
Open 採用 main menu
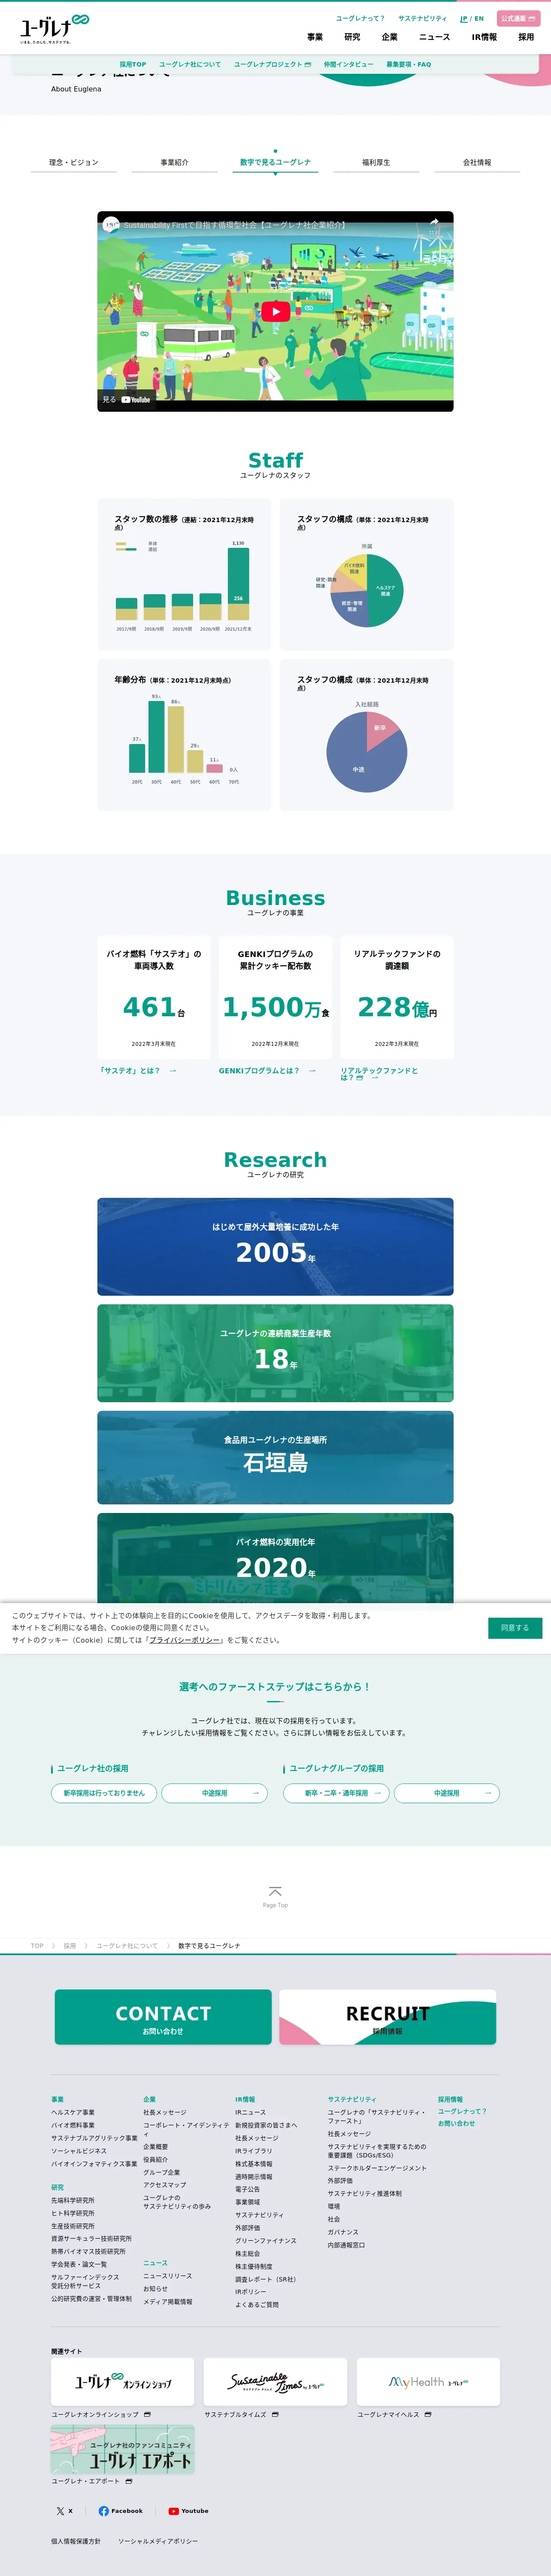pyautogui.click(x=526, y=37)
